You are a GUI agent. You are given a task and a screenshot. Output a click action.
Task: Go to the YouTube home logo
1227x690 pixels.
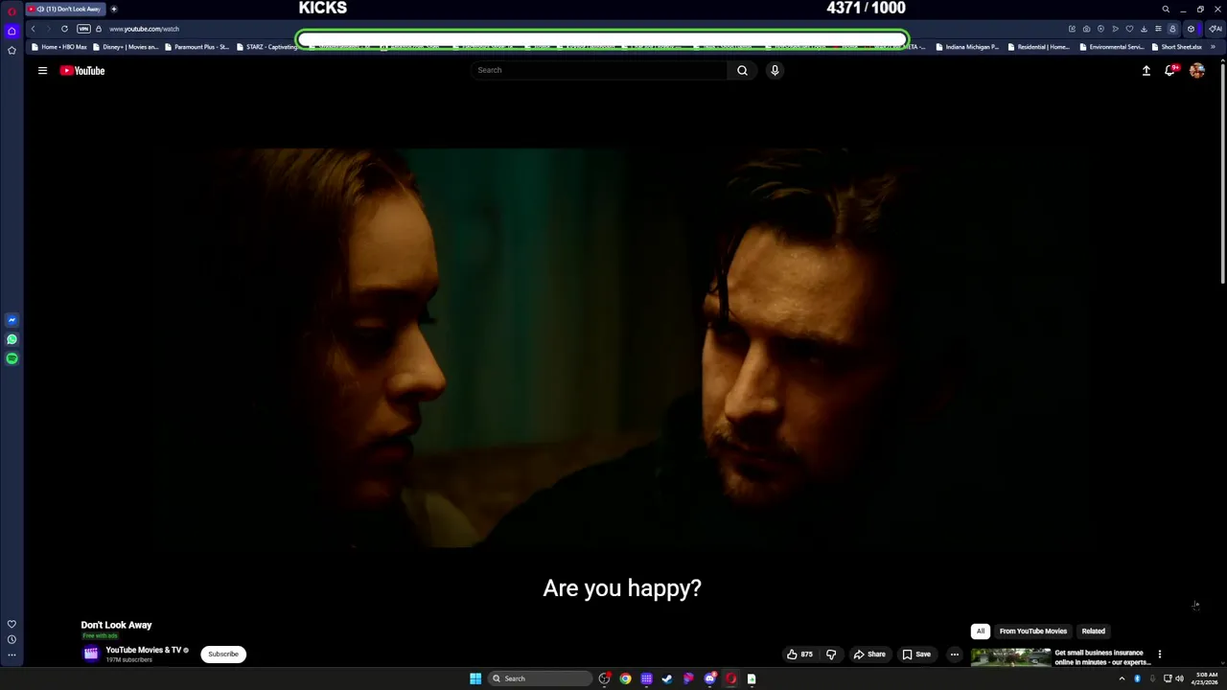point(82,70)
